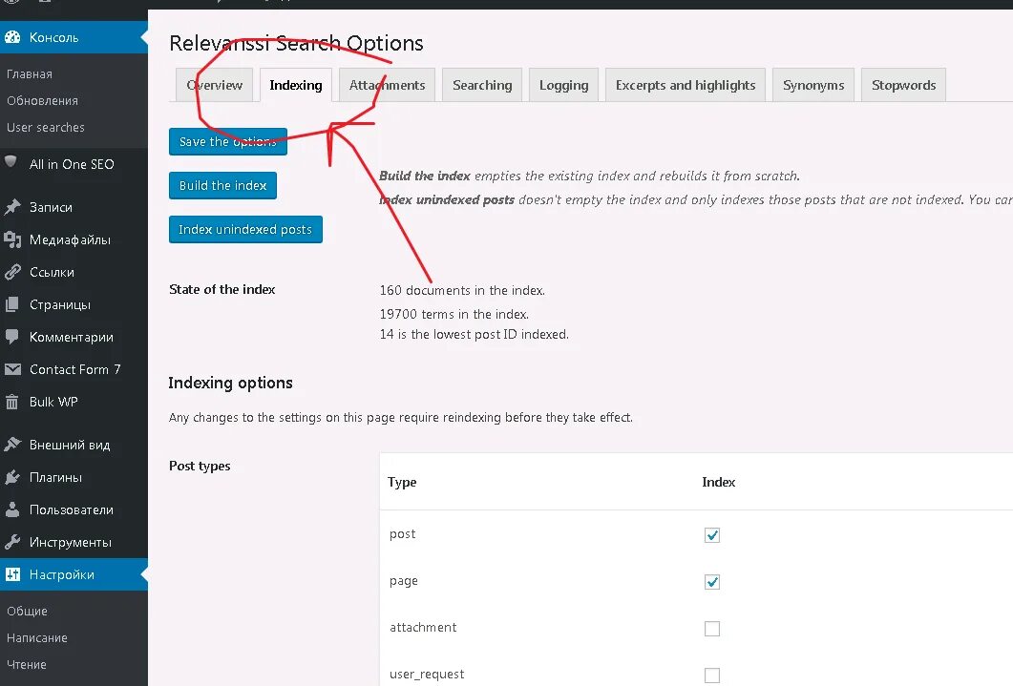Click the 'user_request' type row text
Screen dimensions: 1013x686
point(427,675)
